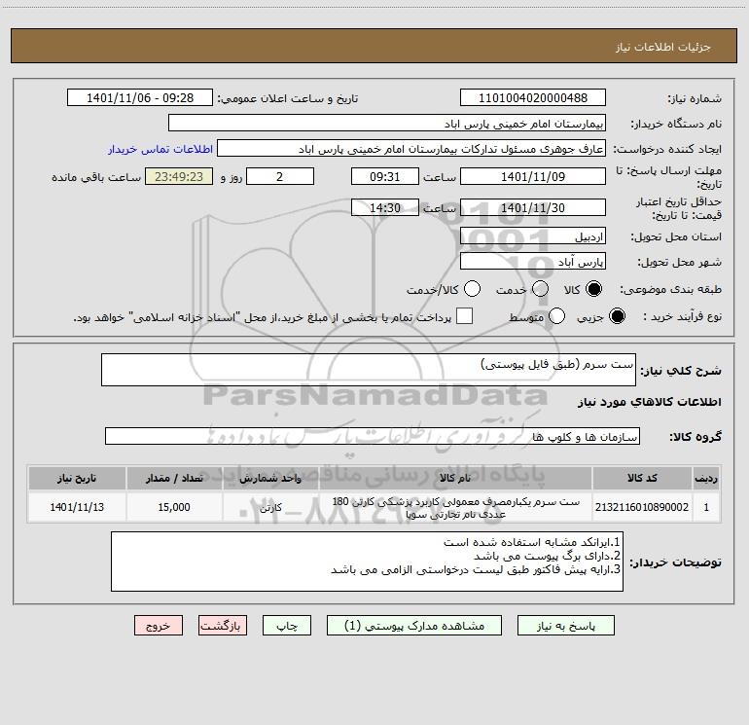Click the buyer name field بیمارستان امام خمینی
The height and width of the screenshot is (725, 749).
pos(387,123)
